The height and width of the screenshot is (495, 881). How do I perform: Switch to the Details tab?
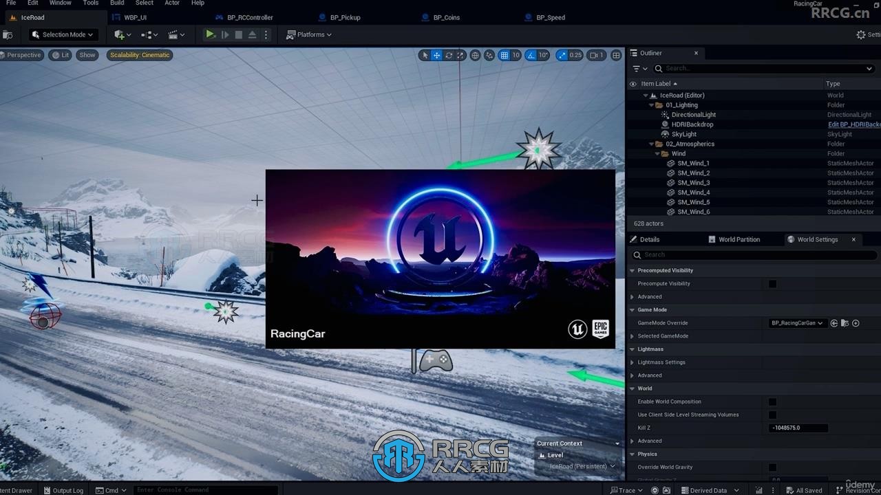coord(649,239)
